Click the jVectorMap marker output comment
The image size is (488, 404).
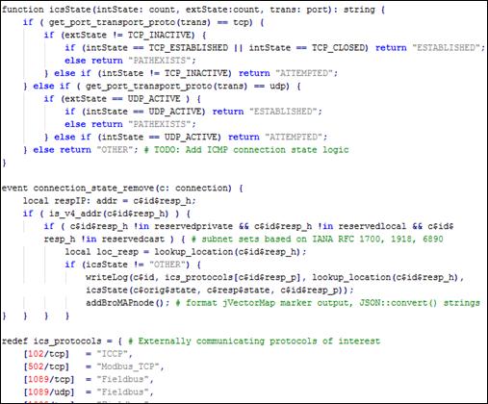[x=328, y=303]
